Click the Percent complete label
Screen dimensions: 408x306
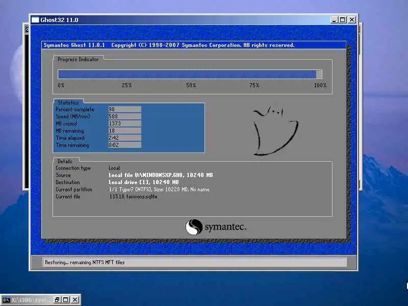click(x=75, y=110)
